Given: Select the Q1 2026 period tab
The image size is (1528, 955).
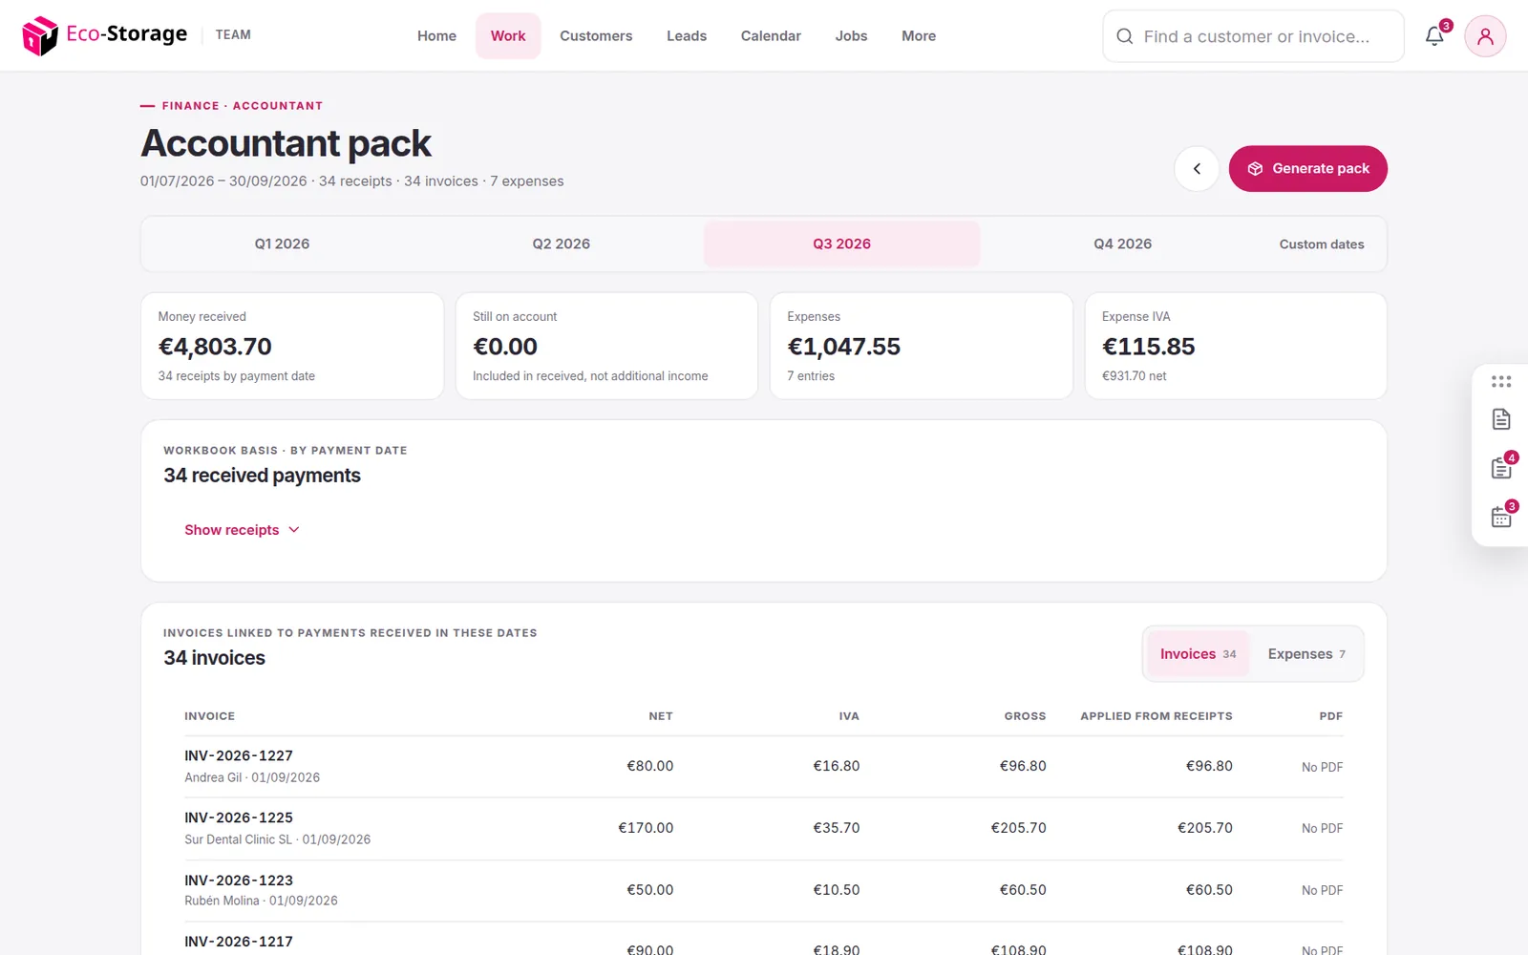Looking at the screenshot, I should click(282, 244).
